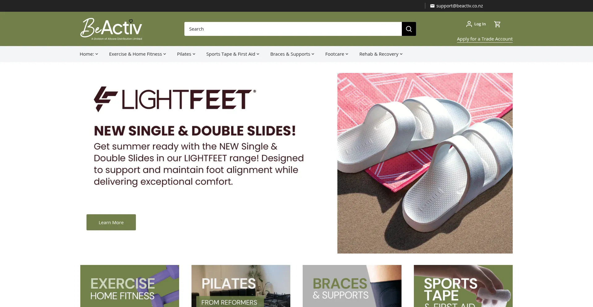Expand the Footcare menu
593x307 pixels.
[337, 54]
